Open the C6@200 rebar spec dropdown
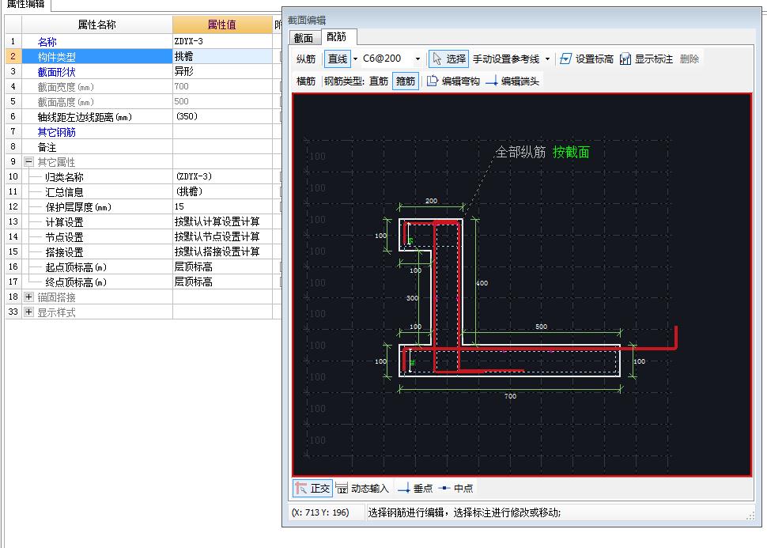This screenshot has width=767, height=548. tap(418, 59)
